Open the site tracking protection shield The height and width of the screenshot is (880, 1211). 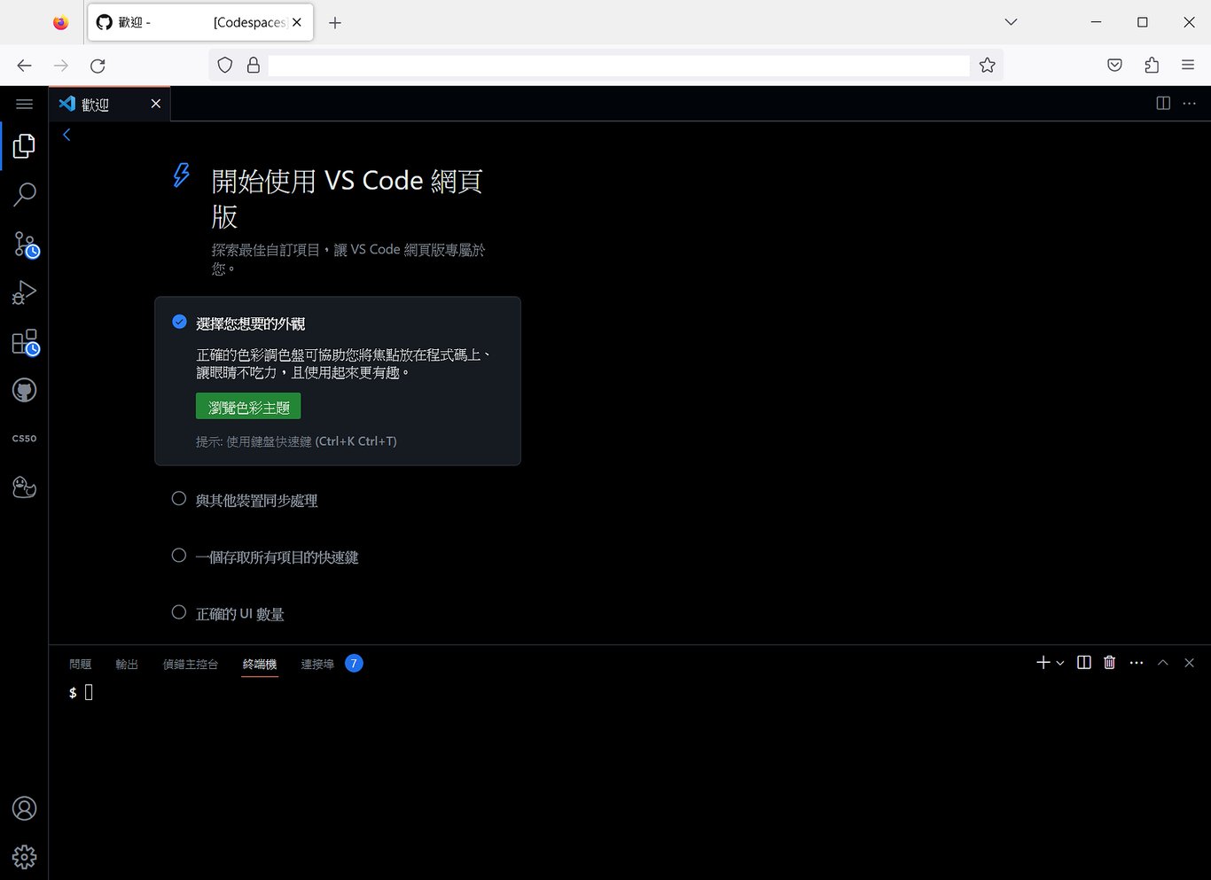(x=225, y=65)
